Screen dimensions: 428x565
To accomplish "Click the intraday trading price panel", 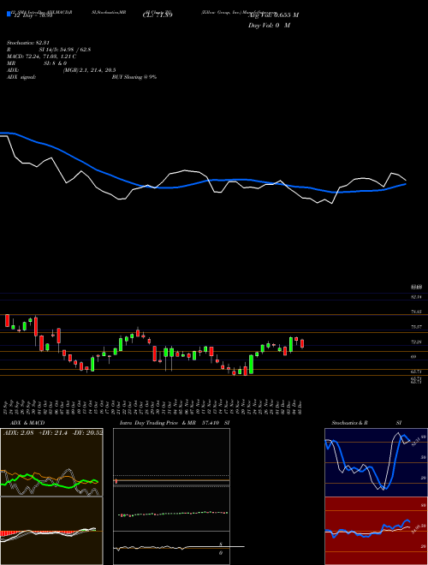I will click(171, 497).
